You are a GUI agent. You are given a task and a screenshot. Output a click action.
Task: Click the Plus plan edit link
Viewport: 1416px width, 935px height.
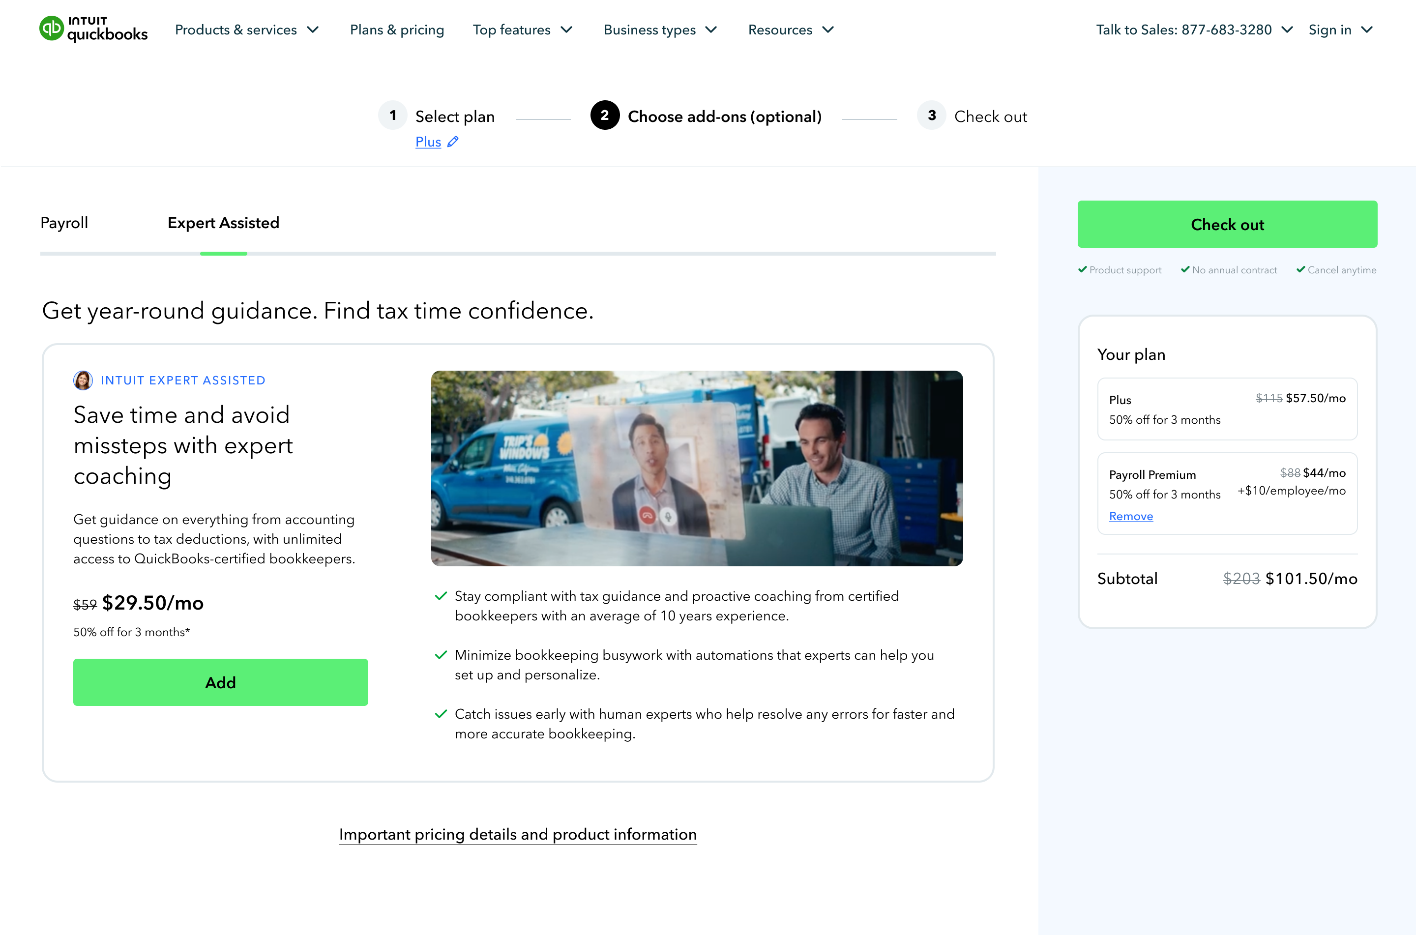click(x=428, y=142)
